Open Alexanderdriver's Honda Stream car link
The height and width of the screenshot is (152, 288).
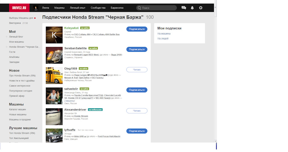click(81, 116)
